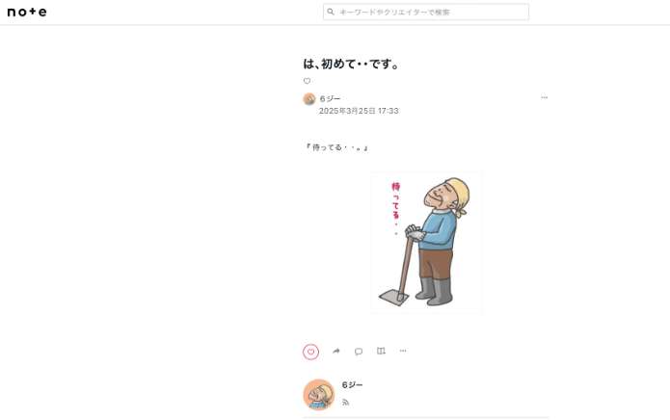Click the share arrow icon
This screenshot has width=670, height=420.
(x=335, y=351)
